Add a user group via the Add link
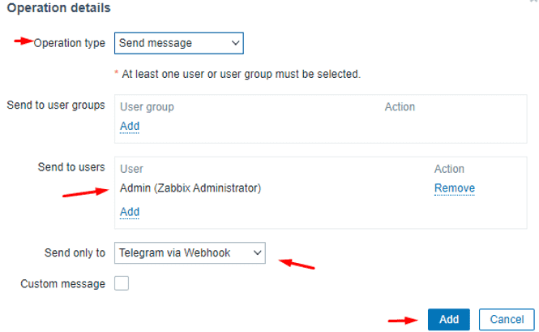 [130, 126]
